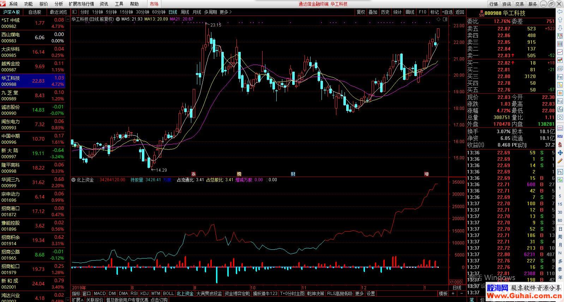Select the 大满贯波段监 indicator tab

[x=209, y=294]
